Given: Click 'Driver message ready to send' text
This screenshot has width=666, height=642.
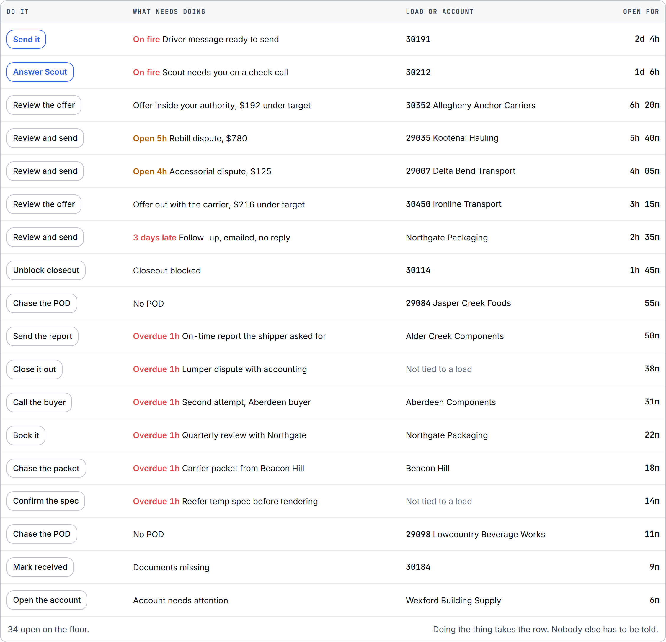Looking at the screenshot, I should point(221,40).
